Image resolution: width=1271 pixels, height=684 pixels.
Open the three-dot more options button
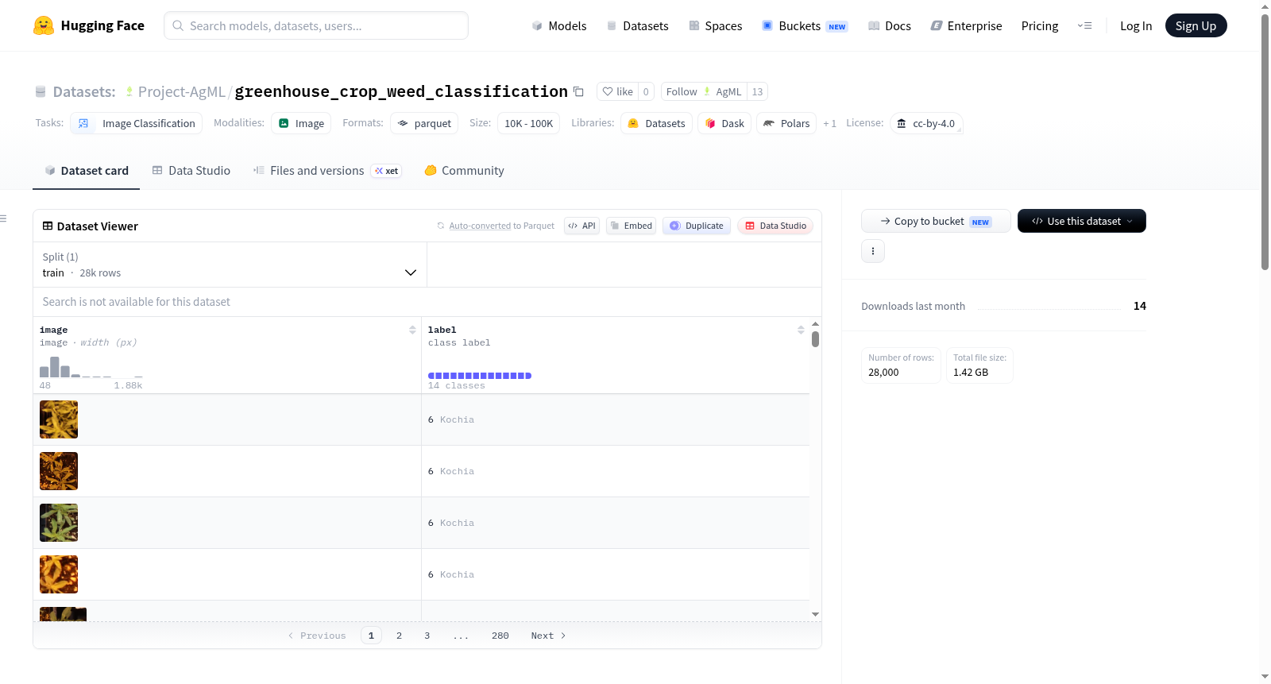[x=873, y=251]
